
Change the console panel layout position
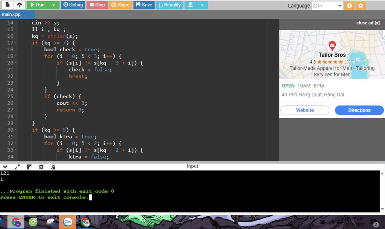29,167
